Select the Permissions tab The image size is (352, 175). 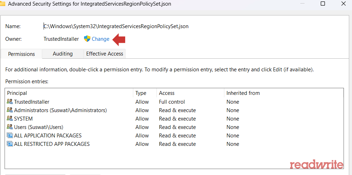21,54
